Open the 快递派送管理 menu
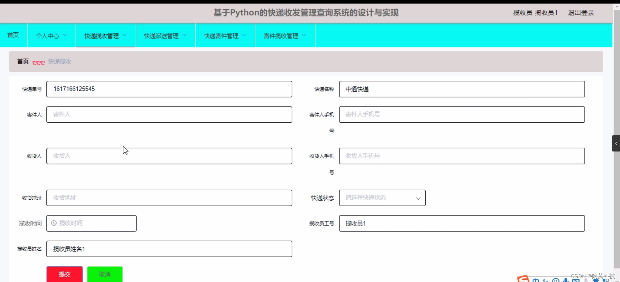 [165, 36]
